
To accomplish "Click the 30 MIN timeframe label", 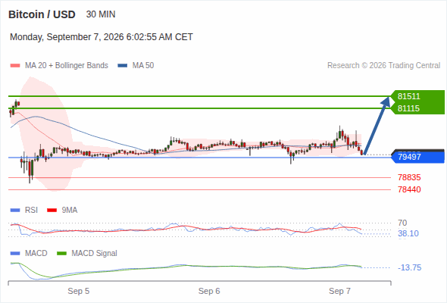I will [101, 14].
